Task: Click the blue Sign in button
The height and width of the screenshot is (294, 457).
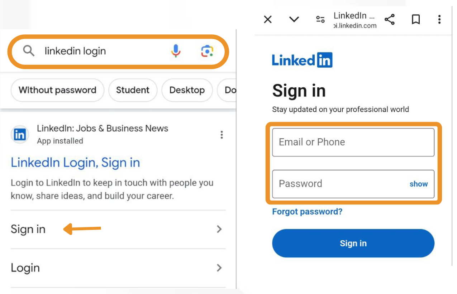Action: click(x=353, y=244)
